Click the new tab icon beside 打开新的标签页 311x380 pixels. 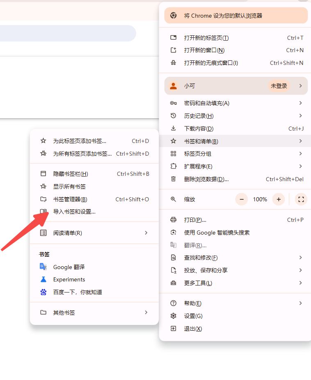click(x=173, y=37)
